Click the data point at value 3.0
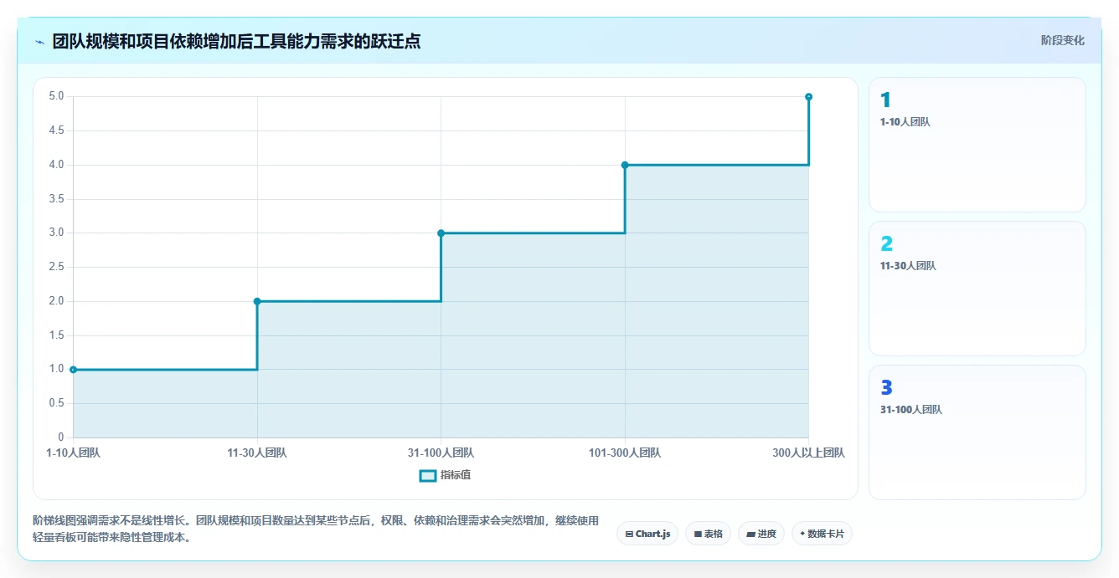 441,233
